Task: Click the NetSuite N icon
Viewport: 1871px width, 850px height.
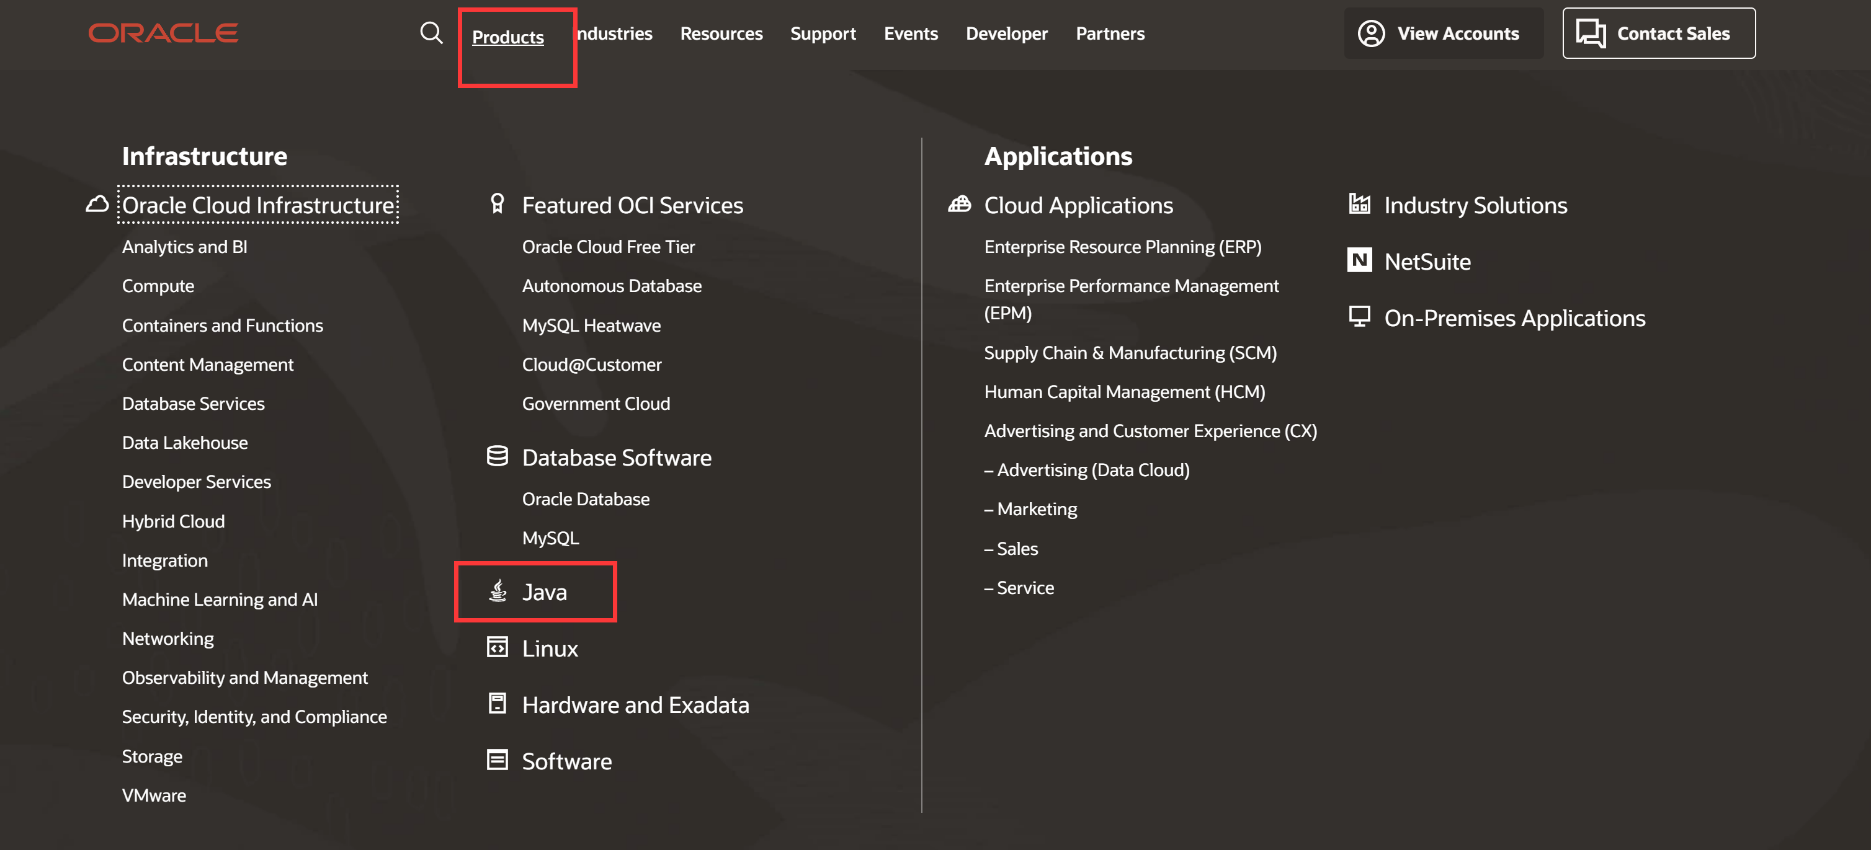Action: pos(1359,260)
